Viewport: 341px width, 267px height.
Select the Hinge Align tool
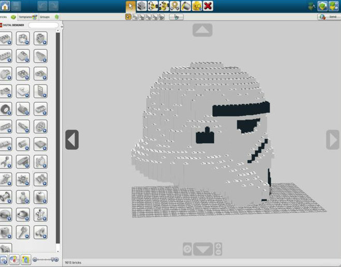[164, 6]
